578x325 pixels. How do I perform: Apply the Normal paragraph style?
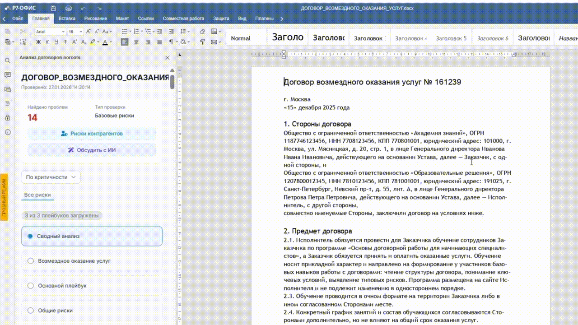(x=246, y=38)
